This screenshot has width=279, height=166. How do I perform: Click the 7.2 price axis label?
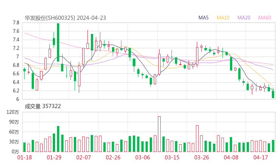16,48
